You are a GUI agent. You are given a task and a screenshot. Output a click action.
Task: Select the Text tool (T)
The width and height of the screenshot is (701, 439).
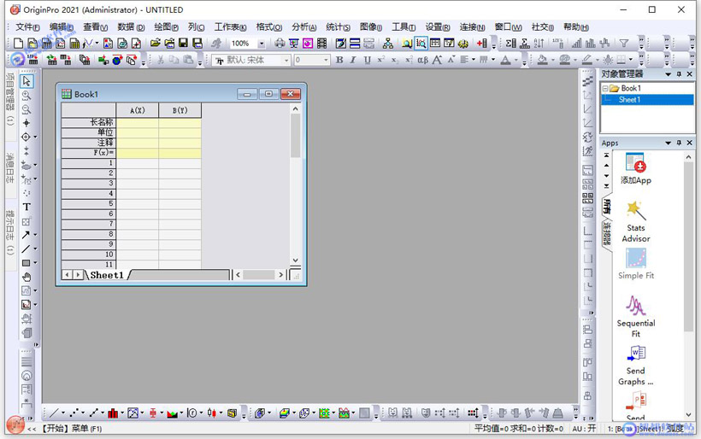[x=27, y=207]
